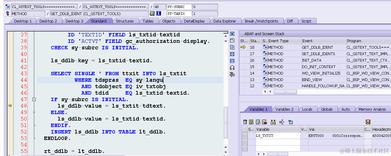Select the row selector for LS_TXTIT

coord(245,136)
